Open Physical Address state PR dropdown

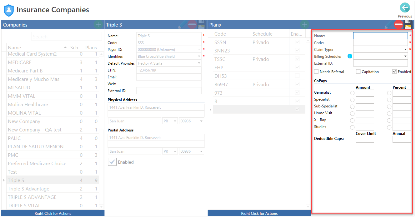175,121
